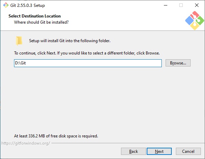The height and width of the screenshot is (159, 205).
Task: Minimize the Git Setup window
Action: pyautogui.click(x=166, y=5)
